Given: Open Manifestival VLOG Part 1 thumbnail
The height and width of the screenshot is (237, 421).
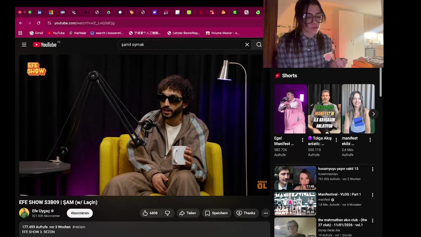Looking at the screenshot, I should point(295,204).
